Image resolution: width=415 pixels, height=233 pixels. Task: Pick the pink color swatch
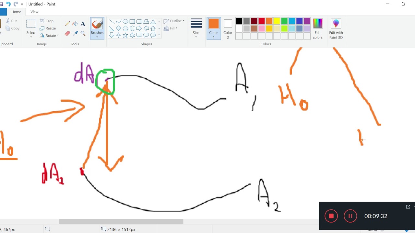[262, 28]
